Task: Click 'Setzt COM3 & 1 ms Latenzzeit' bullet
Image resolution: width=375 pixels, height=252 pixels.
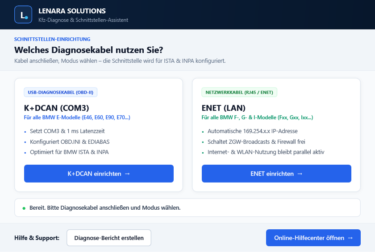Action: tap(67, 131)
